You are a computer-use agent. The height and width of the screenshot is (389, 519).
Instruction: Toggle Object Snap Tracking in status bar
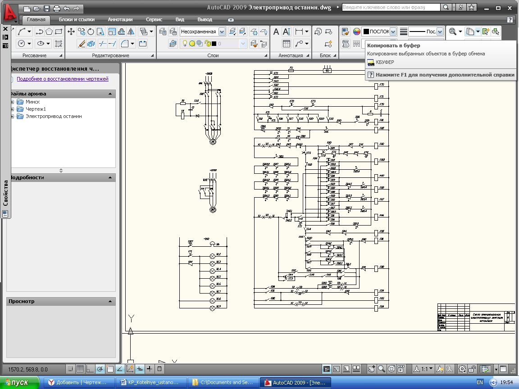(120, 369)
